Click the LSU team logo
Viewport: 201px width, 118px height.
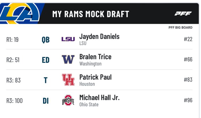(x=68, y=39)
